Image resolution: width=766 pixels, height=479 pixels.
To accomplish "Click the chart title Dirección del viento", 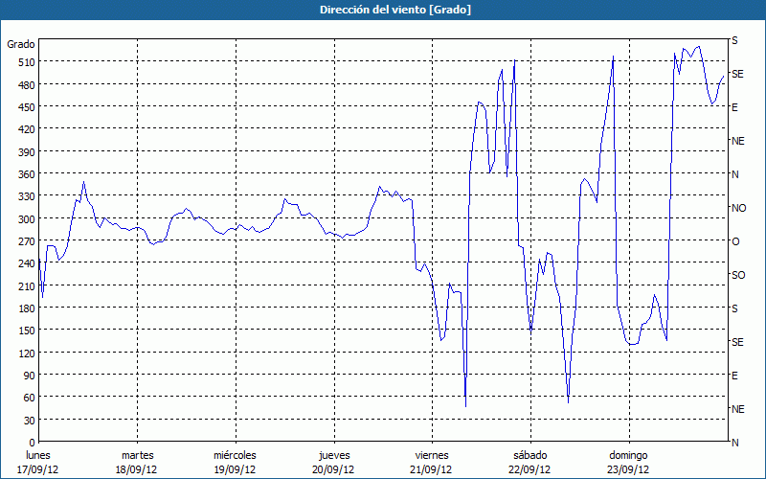I will point(382,10).
